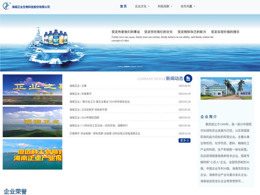
Task: Click the 企业荣誉 section heading
Action: point(15,191)
